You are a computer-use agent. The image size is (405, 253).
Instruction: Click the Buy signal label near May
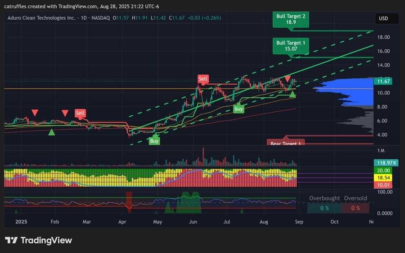tap(154, 141)
